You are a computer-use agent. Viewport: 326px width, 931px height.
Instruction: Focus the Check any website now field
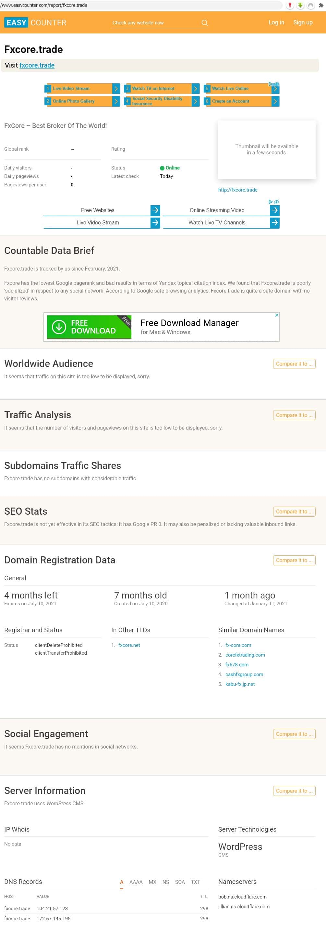click(x=155, y=23)
